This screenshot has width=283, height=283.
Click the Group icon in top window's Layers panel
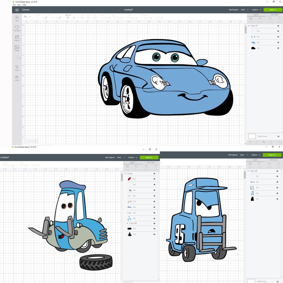pyautogui.click(x=251, y=19)
